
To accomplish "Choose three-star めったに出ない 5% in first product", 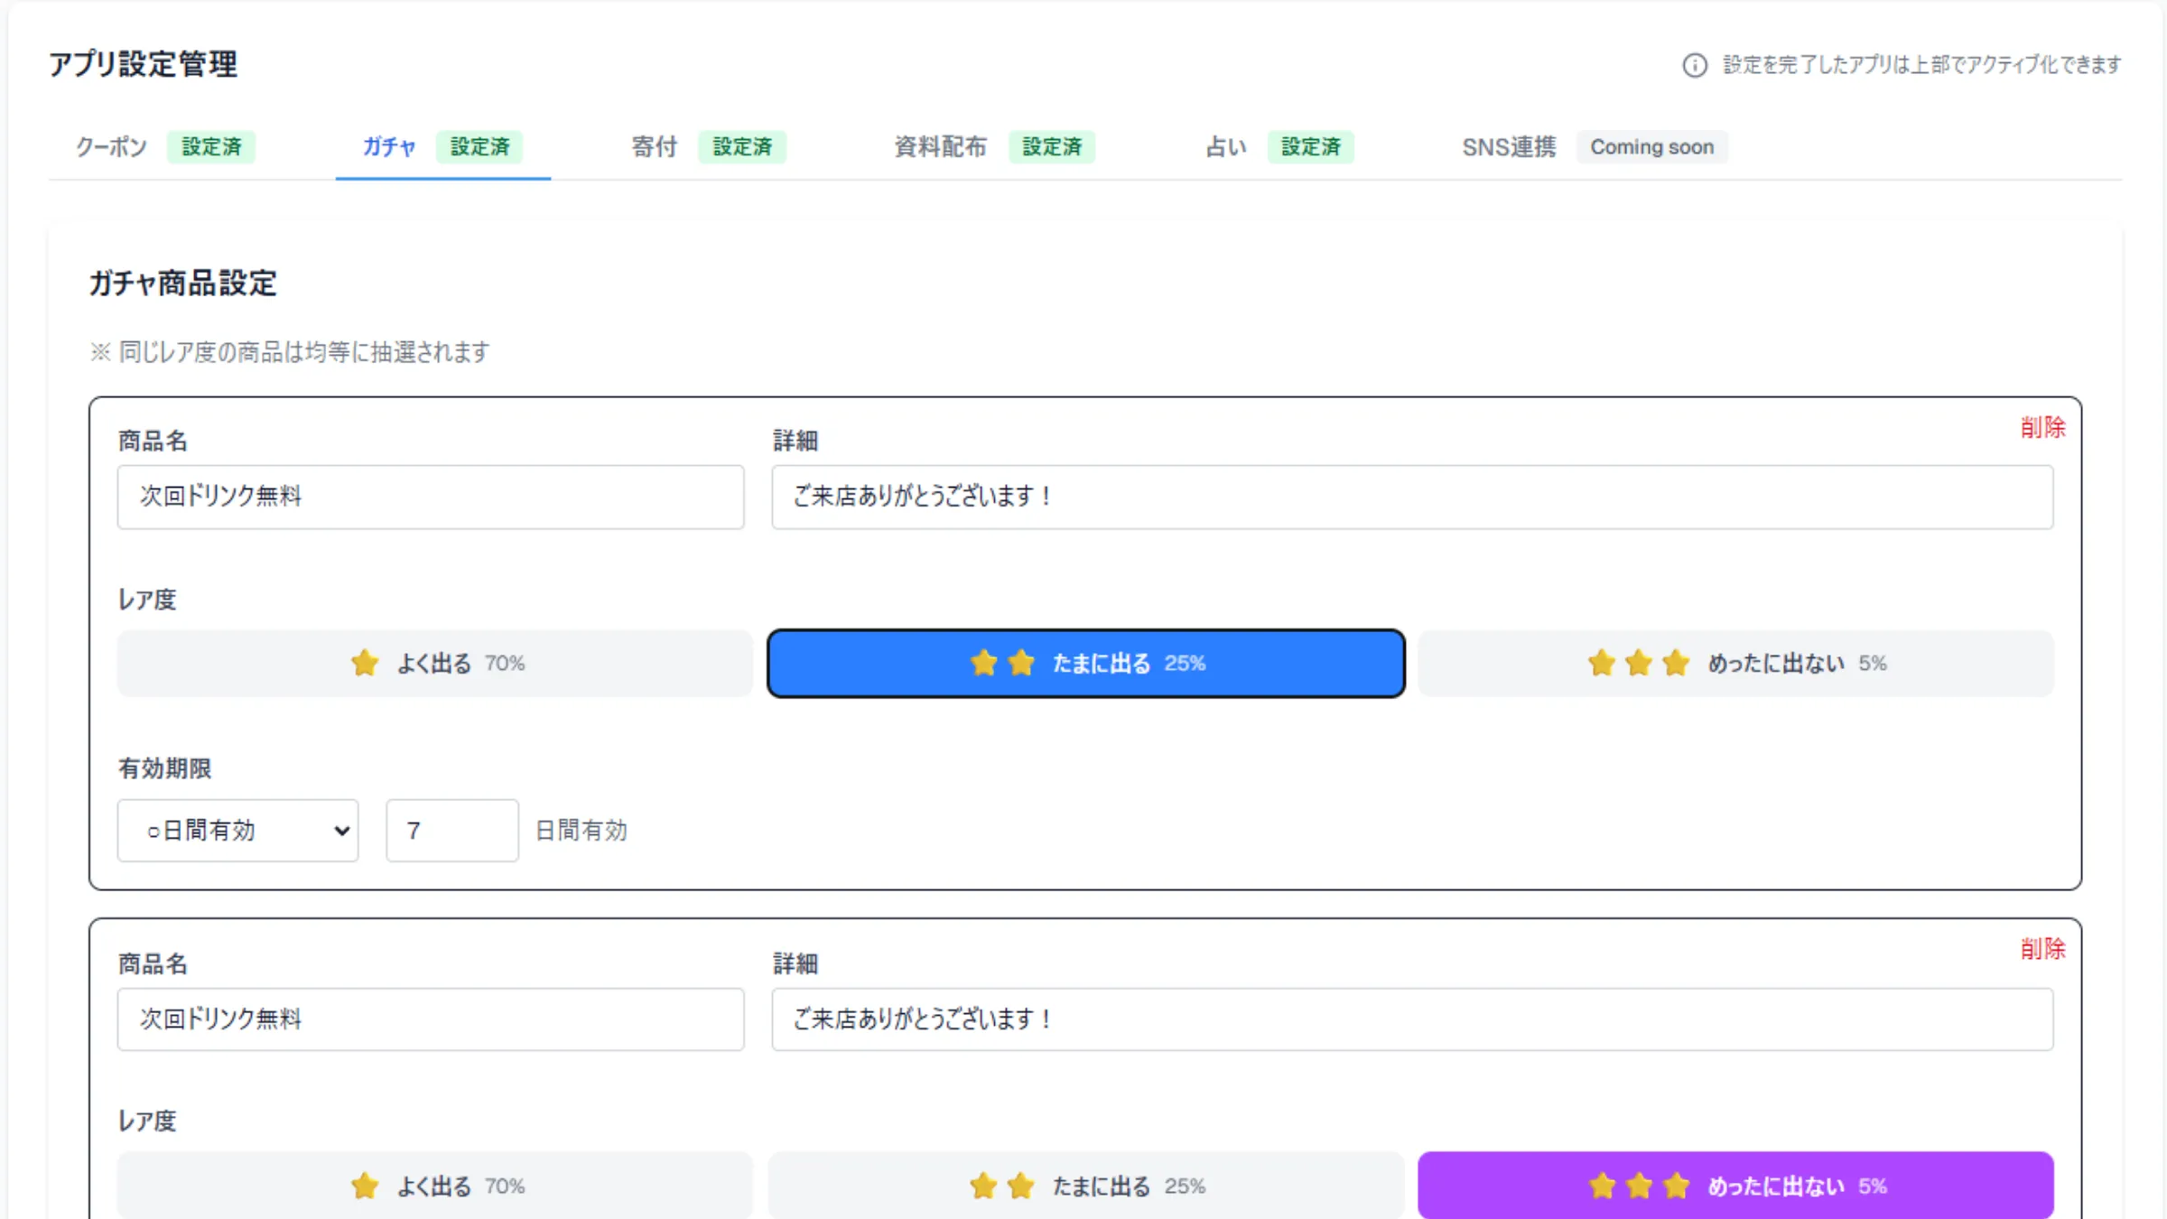I will coord(1735,664).
